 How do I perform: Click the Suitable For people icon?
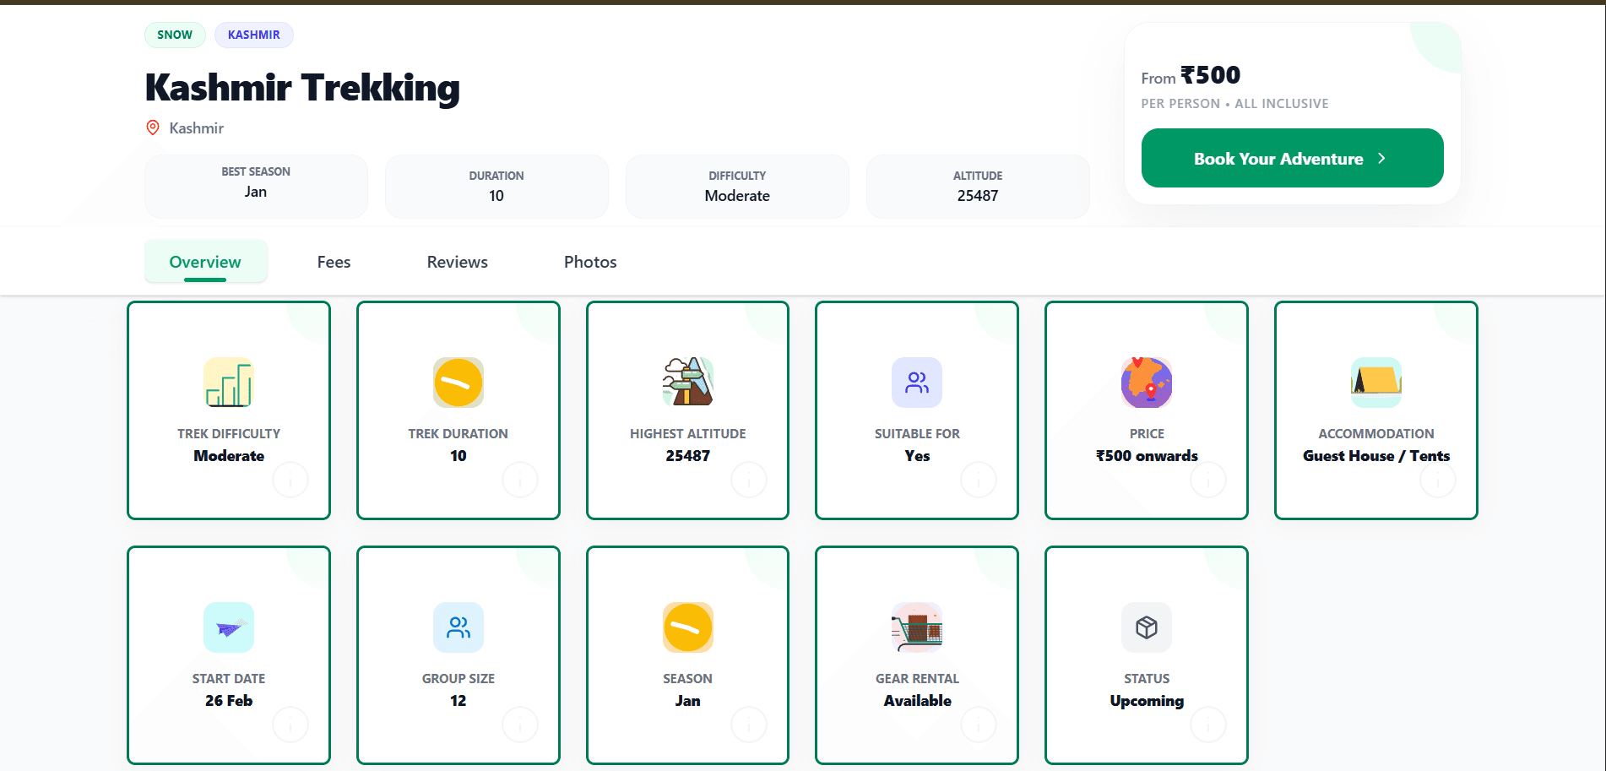tap(917, 383)
